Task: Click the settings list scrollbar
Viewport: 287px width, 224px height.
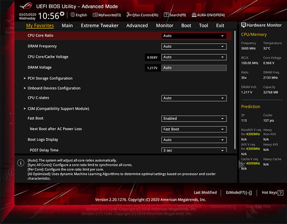Action: click(235, 90)
